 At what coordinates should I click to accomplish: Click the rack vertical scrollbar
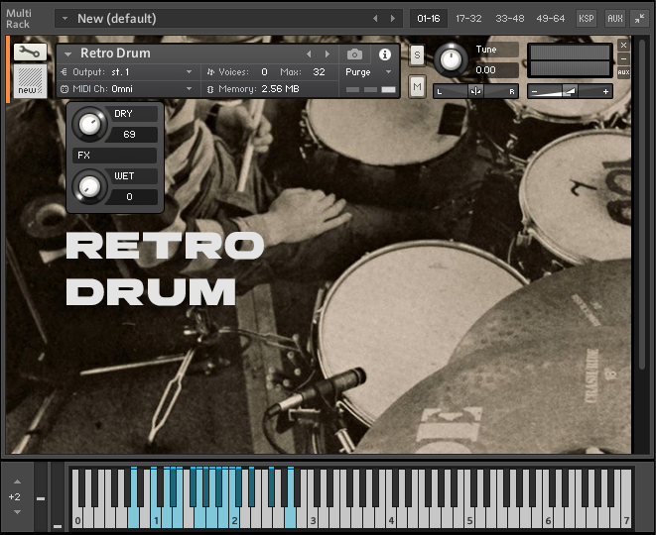click(642, 205)
